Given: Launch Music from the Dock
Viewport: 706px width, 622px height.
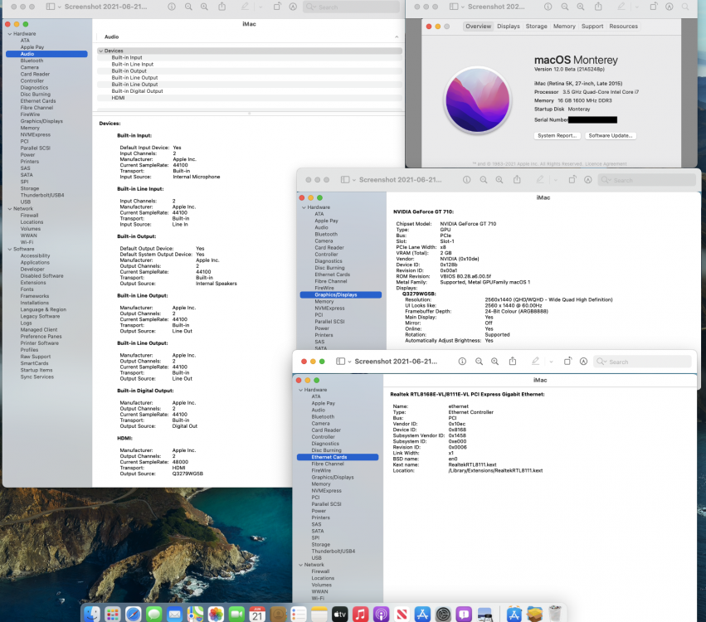Looking at the screenshot, I should 360,614.
